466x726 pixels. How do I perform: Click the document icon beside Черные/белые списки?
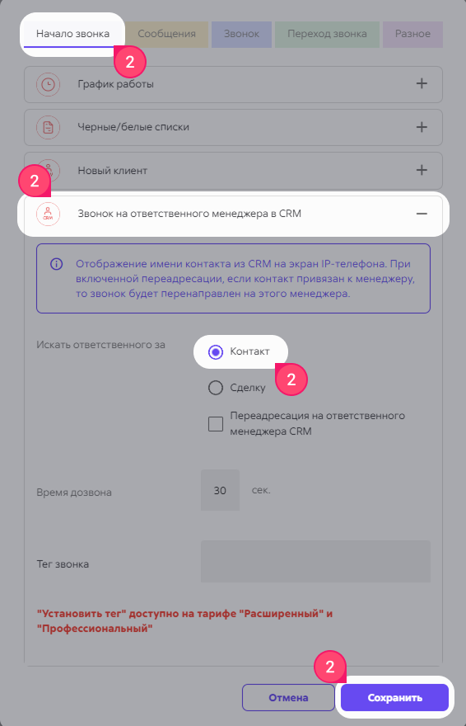pos(48,127)
